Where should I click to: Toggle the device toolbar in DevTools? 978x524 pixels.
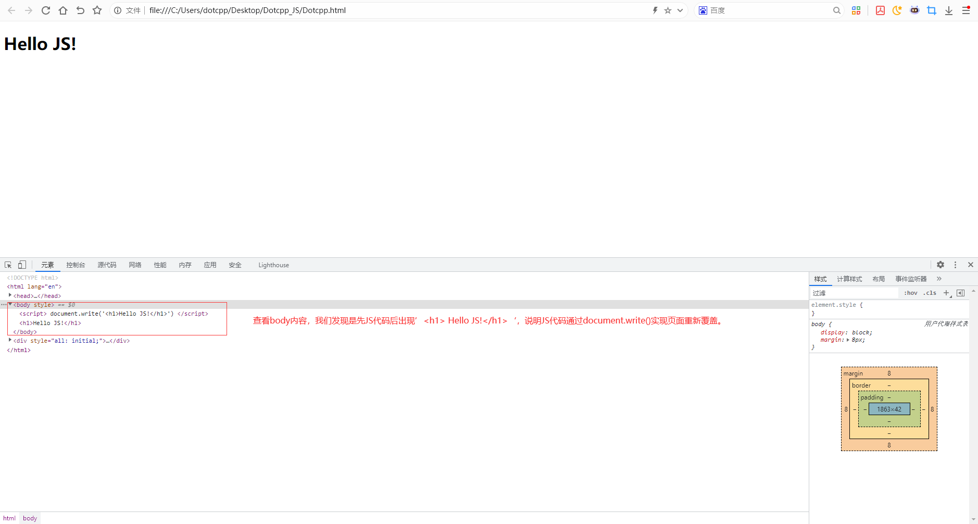(x=21, y=265)
